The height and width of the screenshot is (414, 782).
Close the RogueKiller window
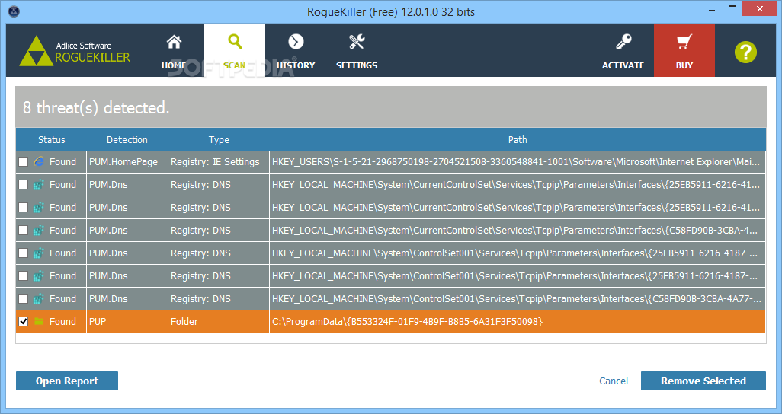(x=759, y=9)
